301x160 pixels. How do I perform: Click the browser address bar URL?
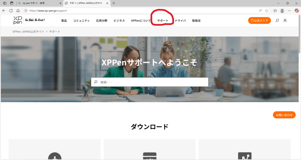pyautogui.click(x=48, y=11)
